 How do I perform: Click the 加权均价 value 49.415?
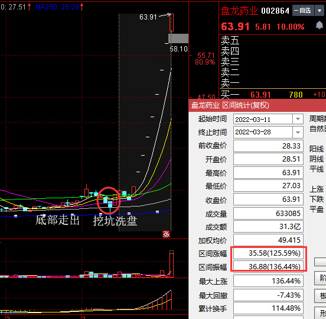pos(268,240)
